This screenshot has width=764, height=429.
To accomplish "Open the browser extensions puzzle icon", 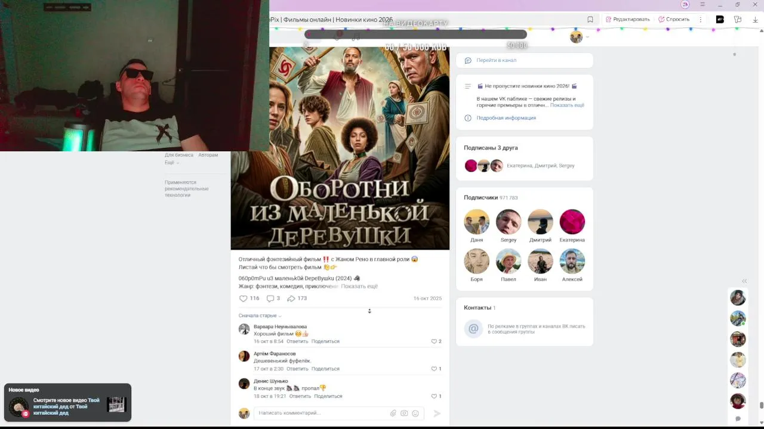I will point(738,19).
